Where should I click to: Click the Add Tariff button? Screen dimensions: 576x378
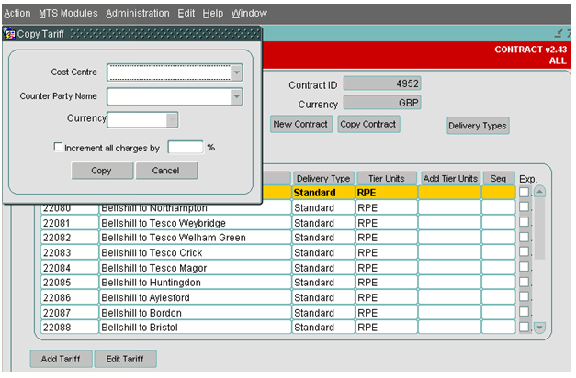(x=61, y=359)
